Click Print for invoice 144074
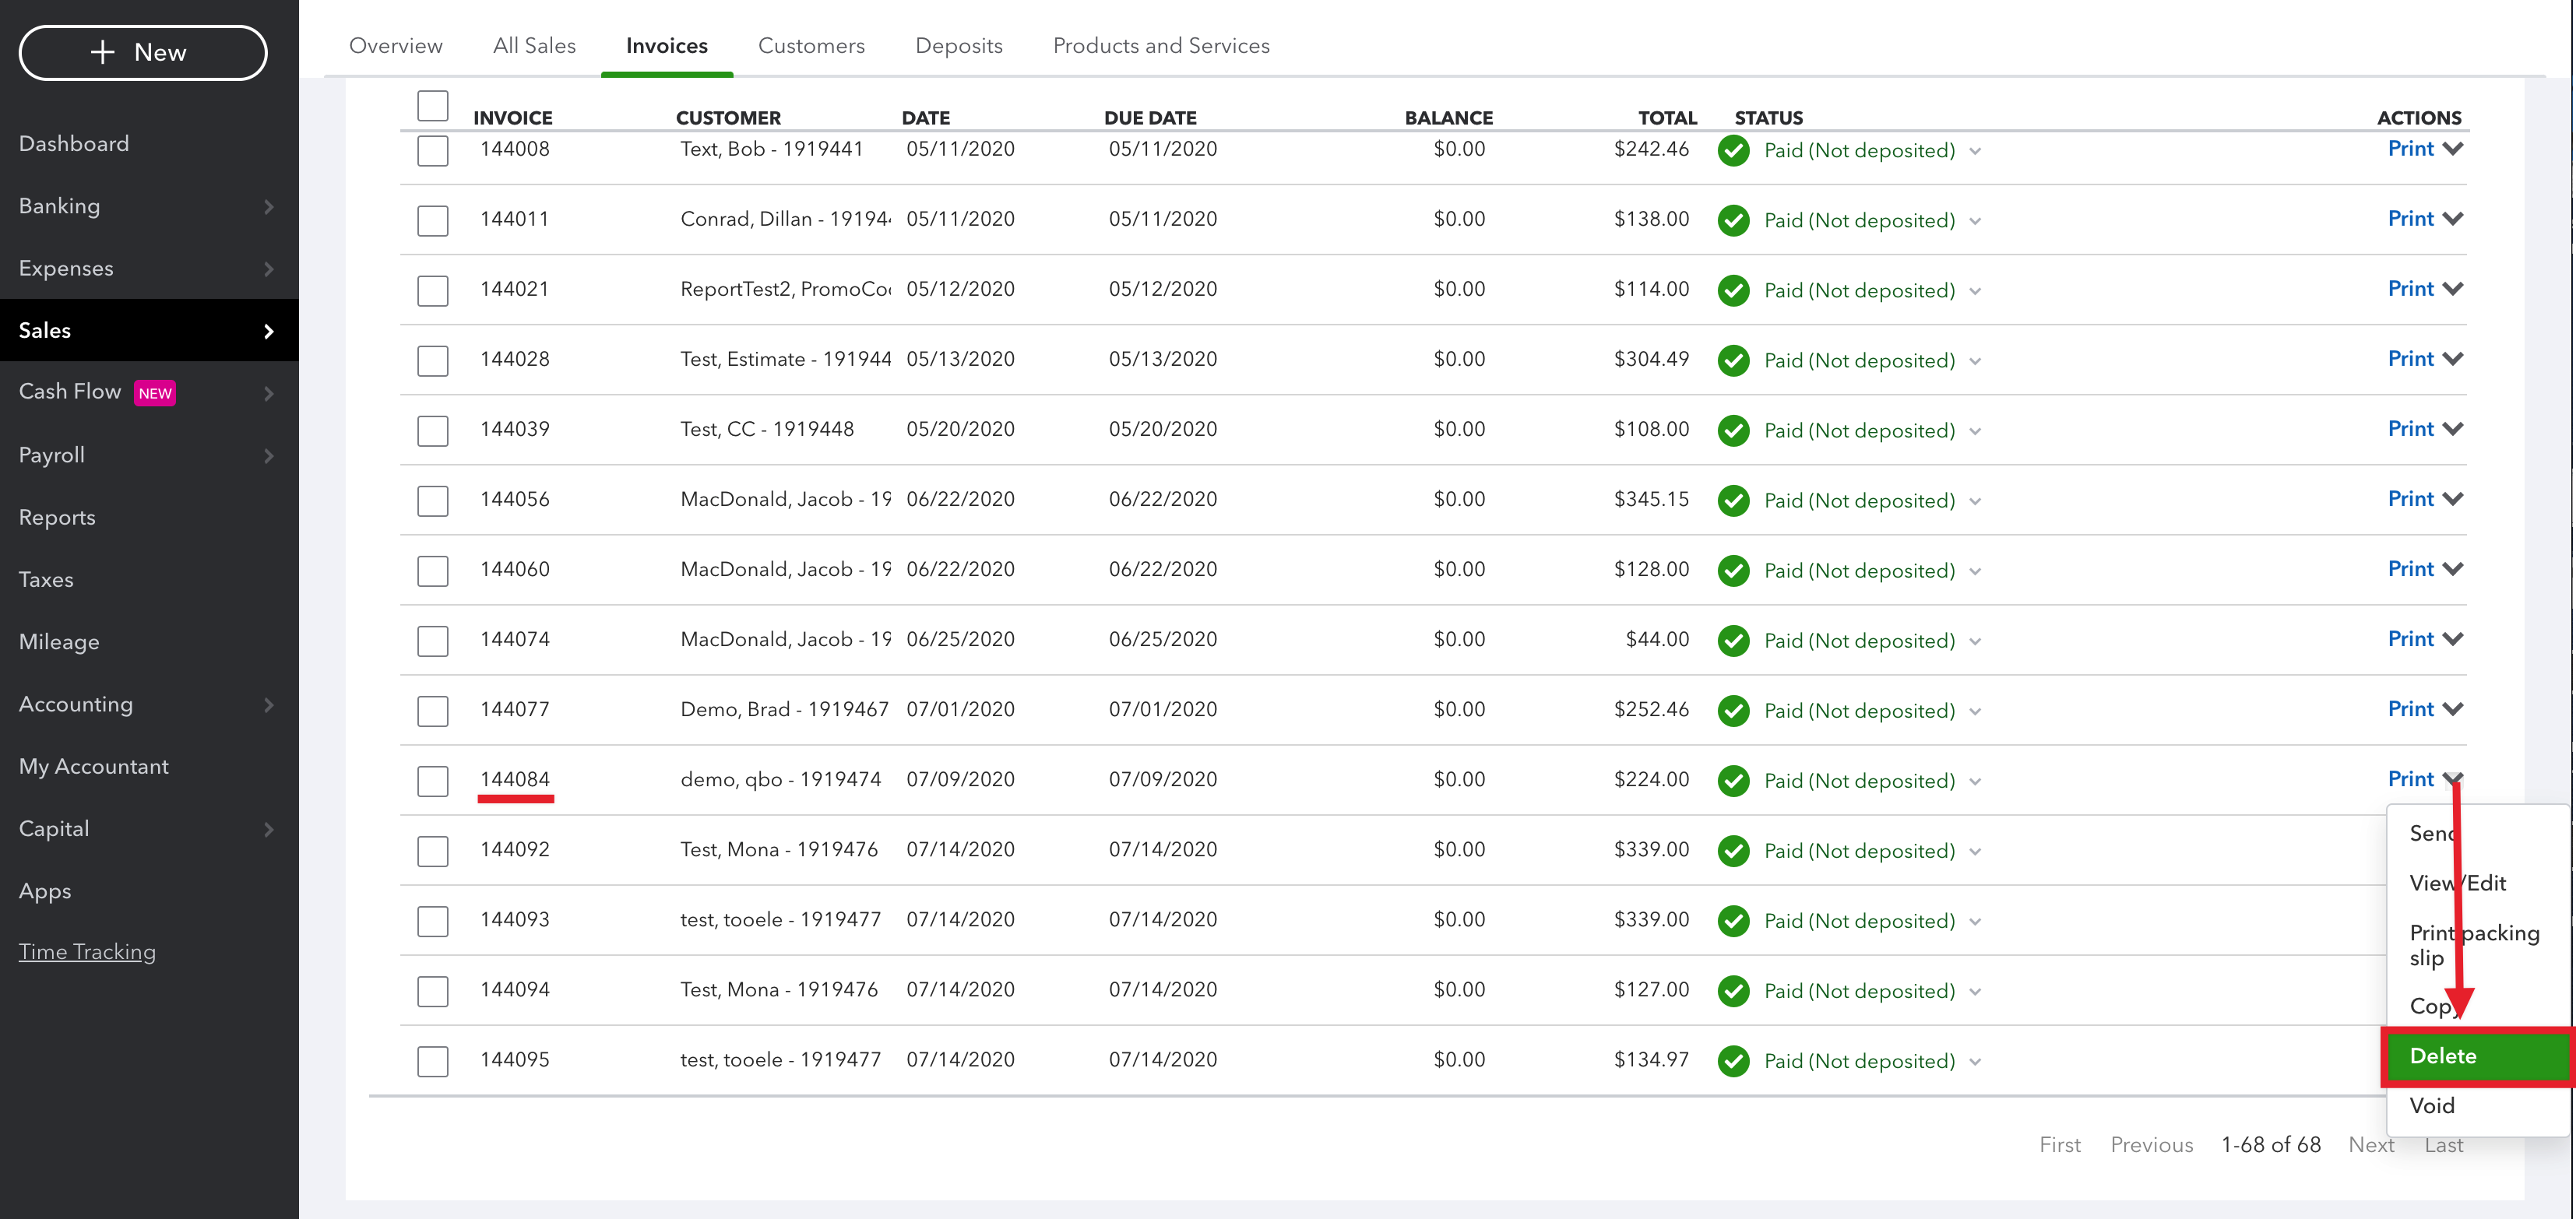Image resolution: width=2576 pixels, height=1219 pixels. click(x=2410, y=639)
